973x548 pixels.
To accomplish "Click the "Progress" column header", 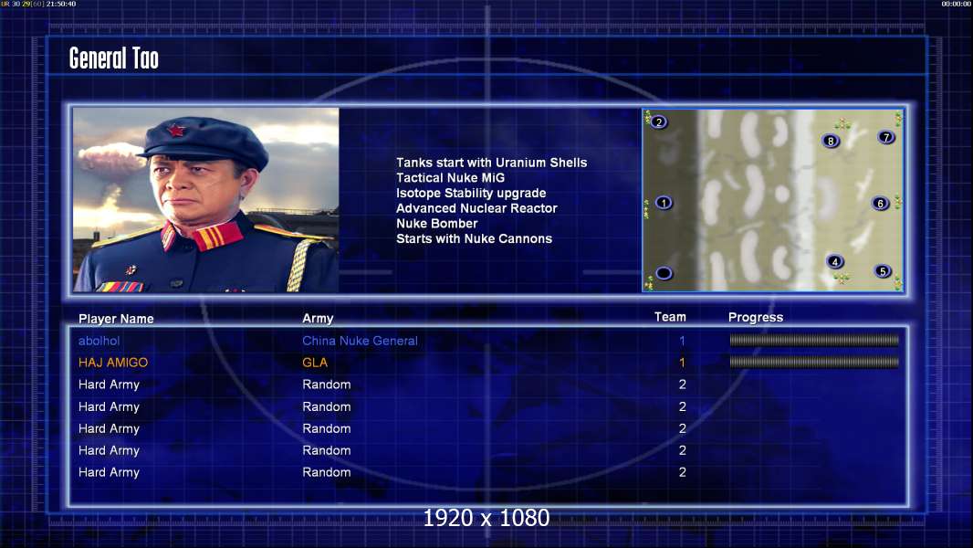I will click(x=756, y=318).
